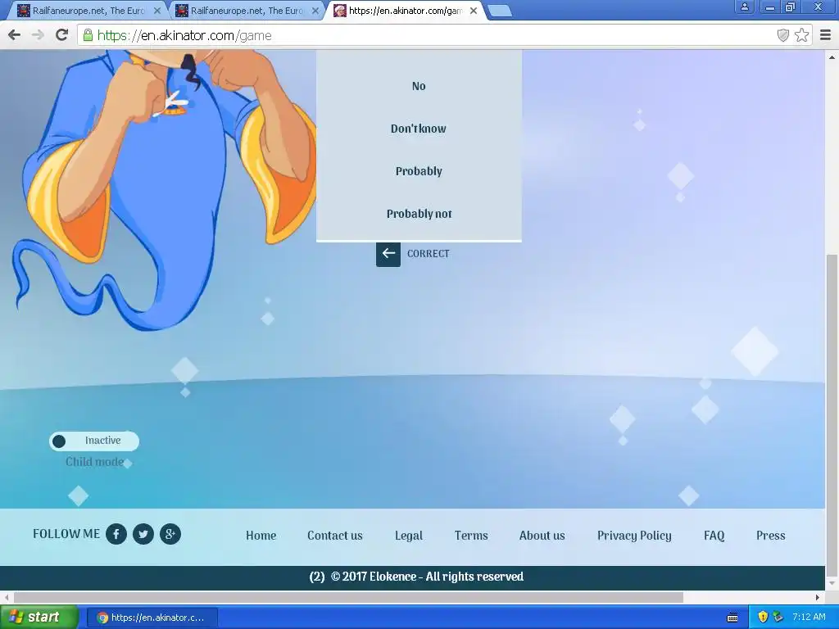Click the browser forward arrow
The image size is (839, 629).
click(x=38, y=35)
